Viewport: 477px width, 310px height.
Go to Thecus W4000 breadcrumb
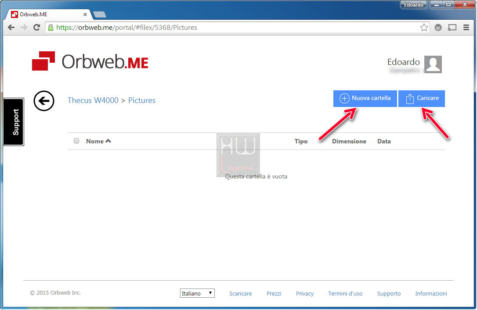[x=93, y=100]
